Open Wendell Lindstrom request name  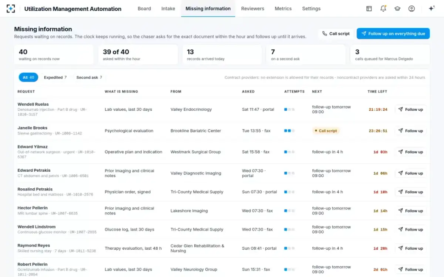click(36, 227)
